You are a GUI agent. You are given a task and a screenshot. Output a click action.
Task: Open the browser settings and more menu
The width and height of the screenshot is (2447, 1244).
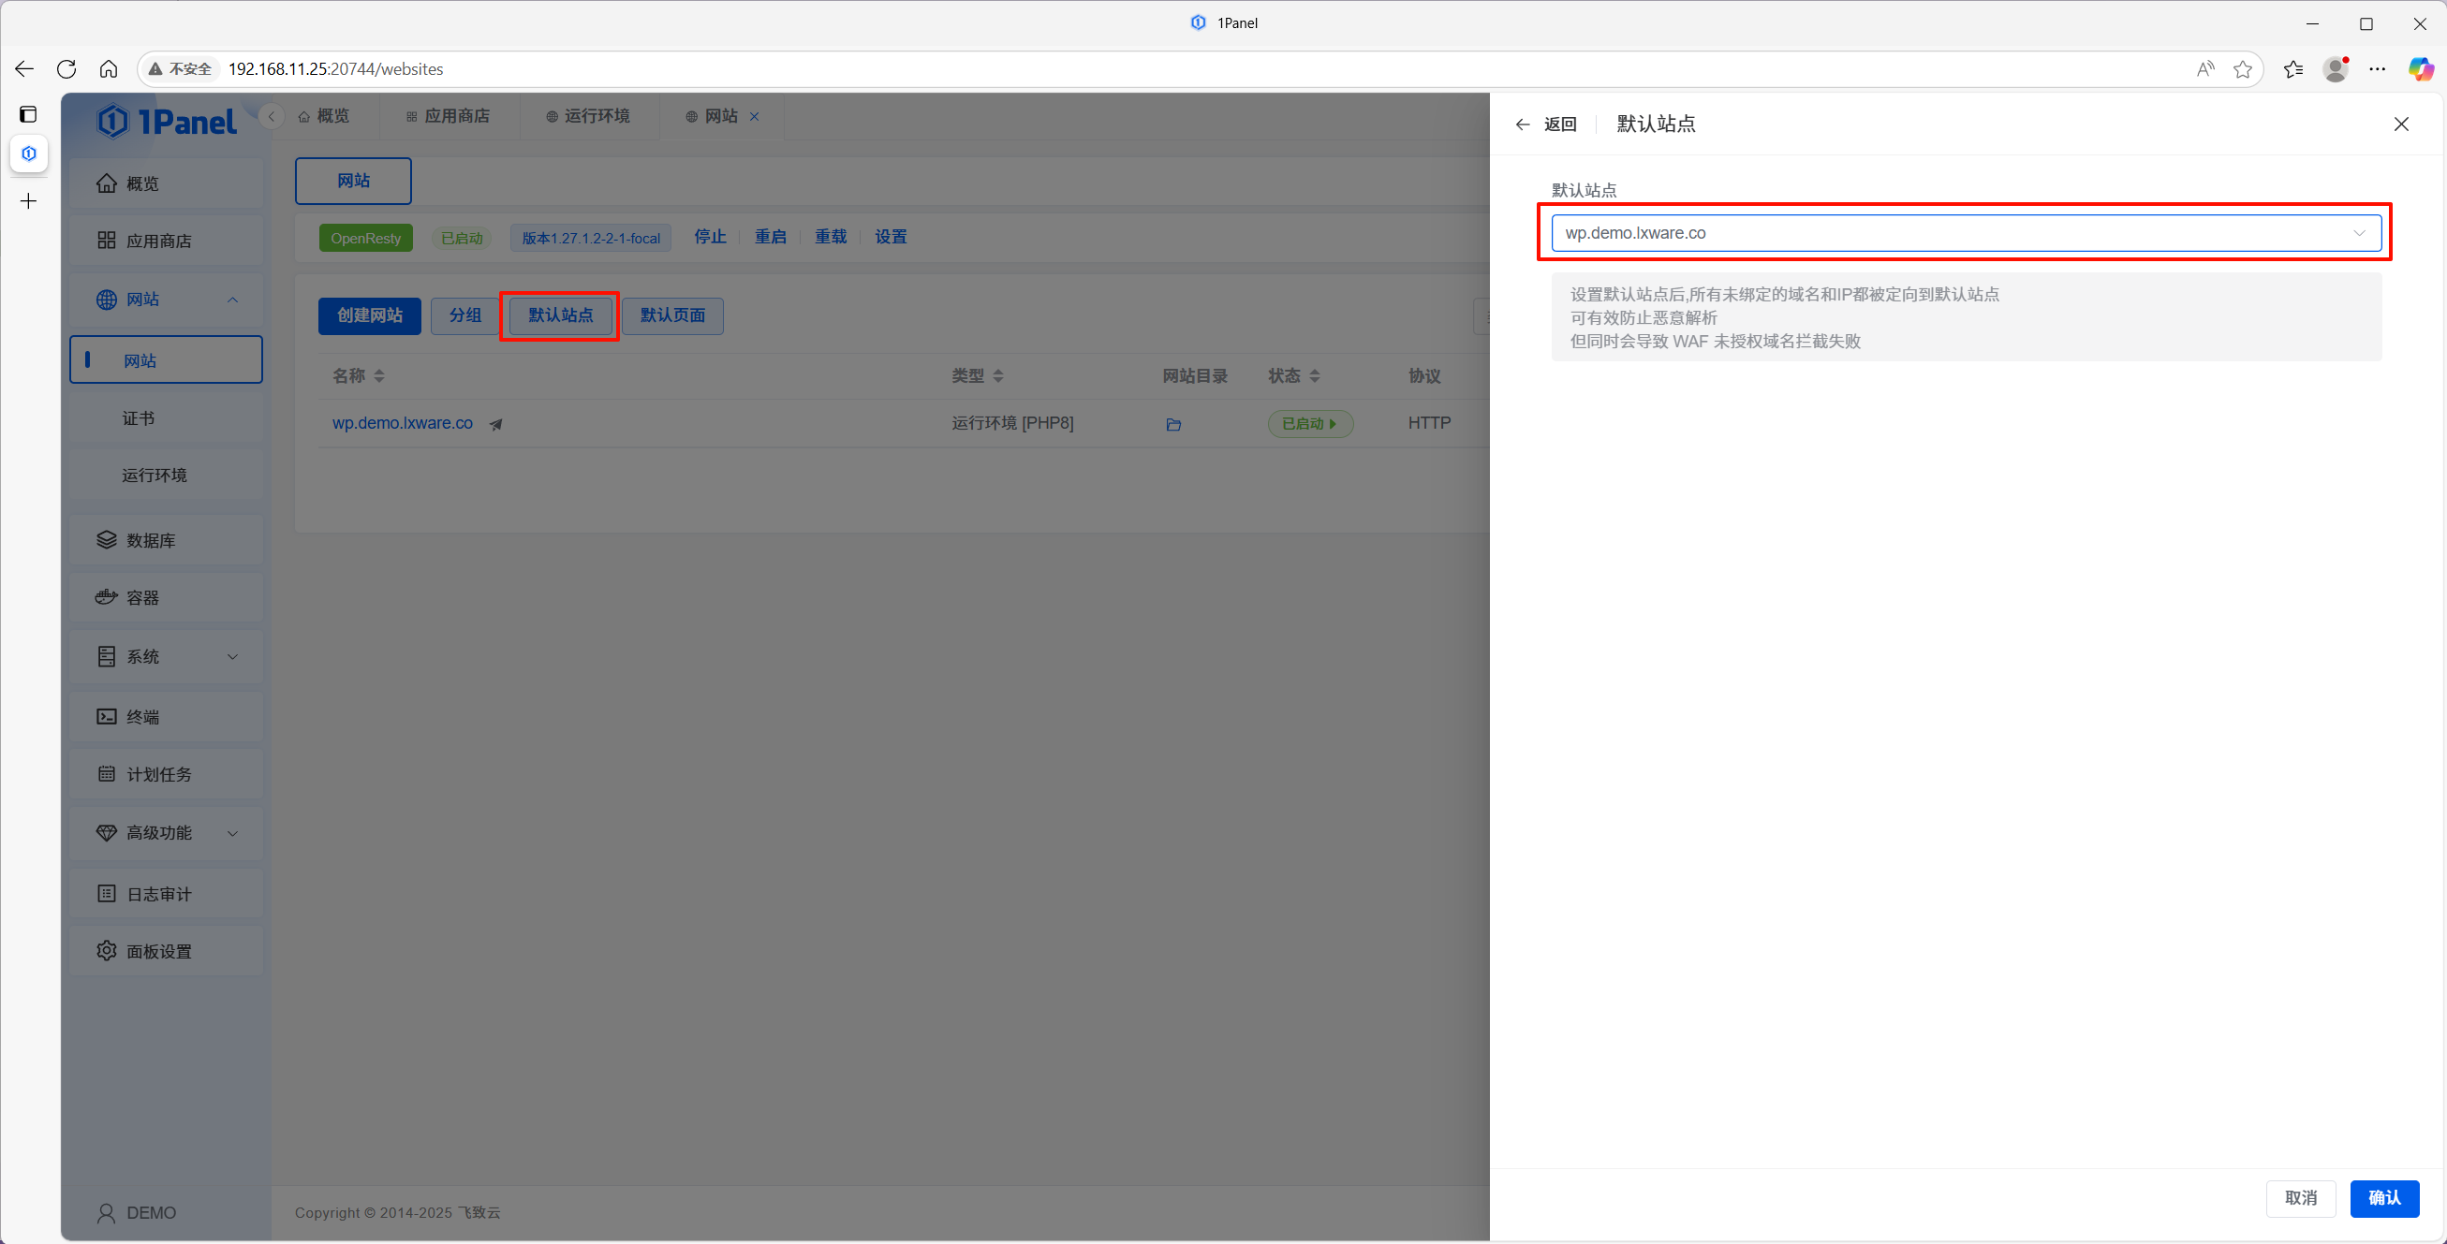2378,68
